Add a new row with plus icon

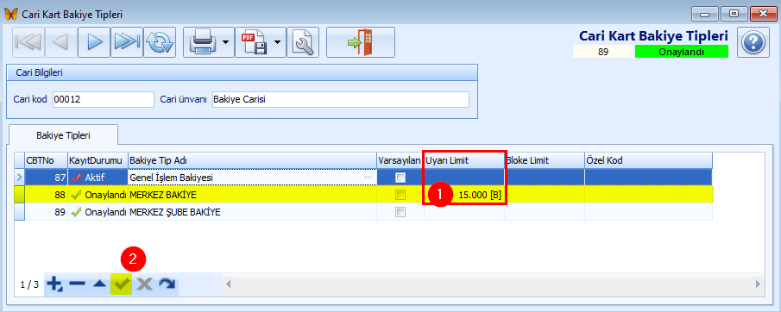tap(54, 284)
